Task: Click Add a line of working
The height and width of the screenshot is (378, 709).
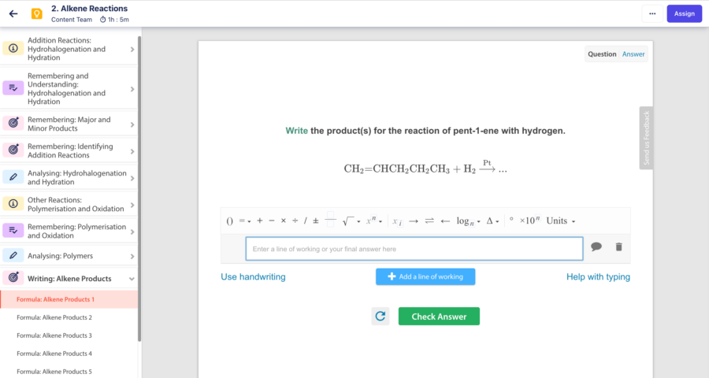Action: pos(425,276)
